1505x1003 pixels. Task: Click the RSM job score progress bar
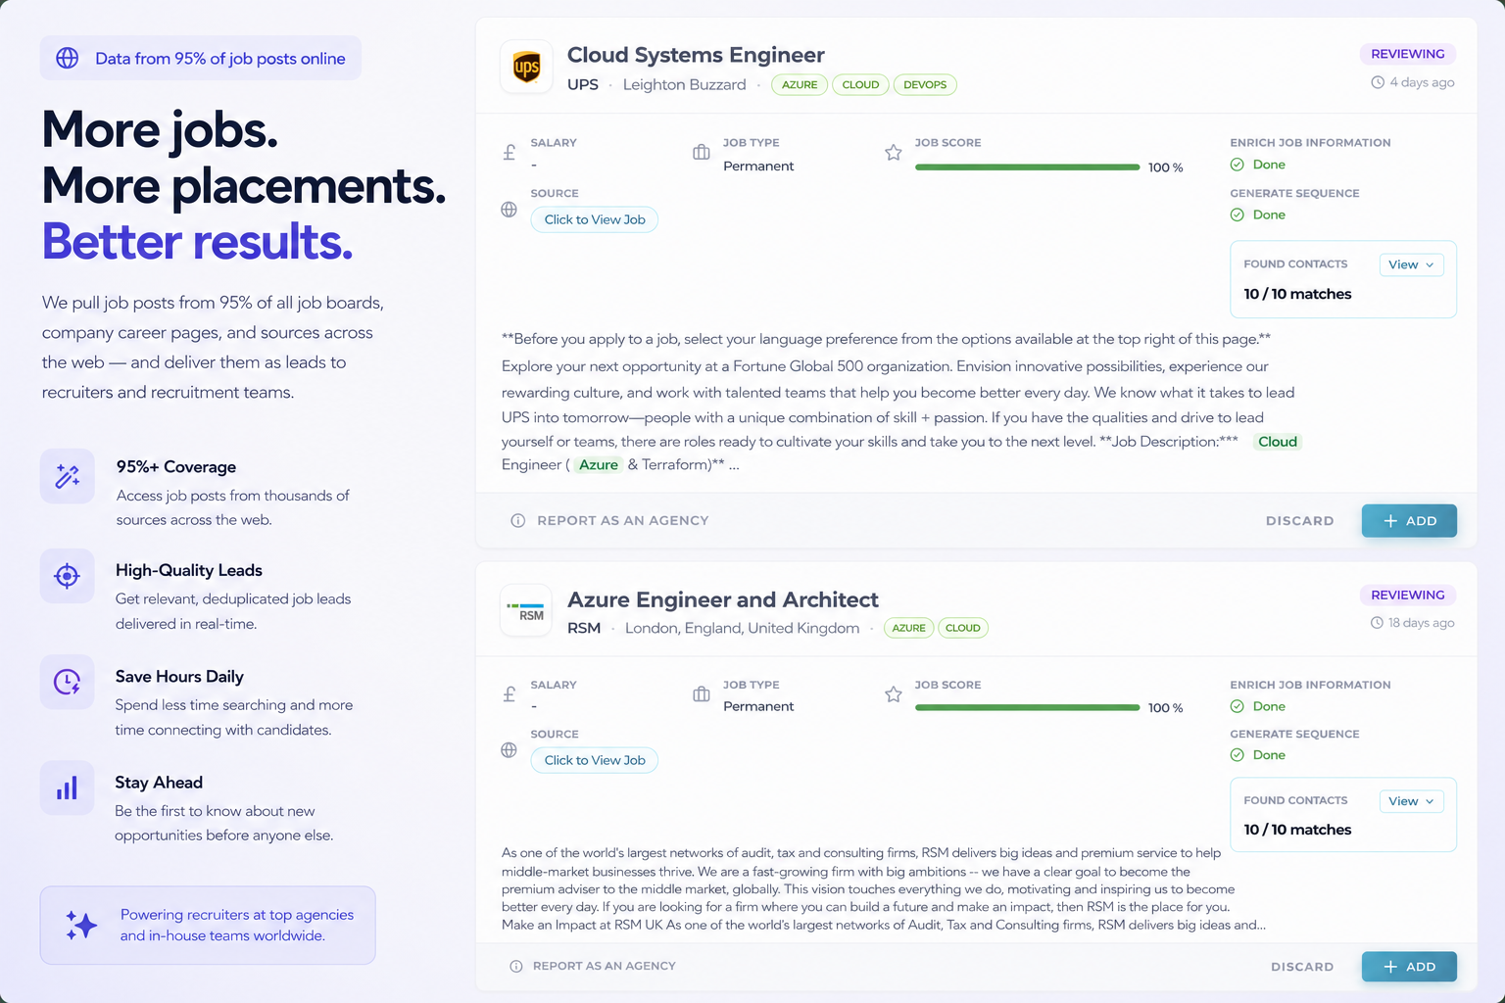tap(1027, 707)
